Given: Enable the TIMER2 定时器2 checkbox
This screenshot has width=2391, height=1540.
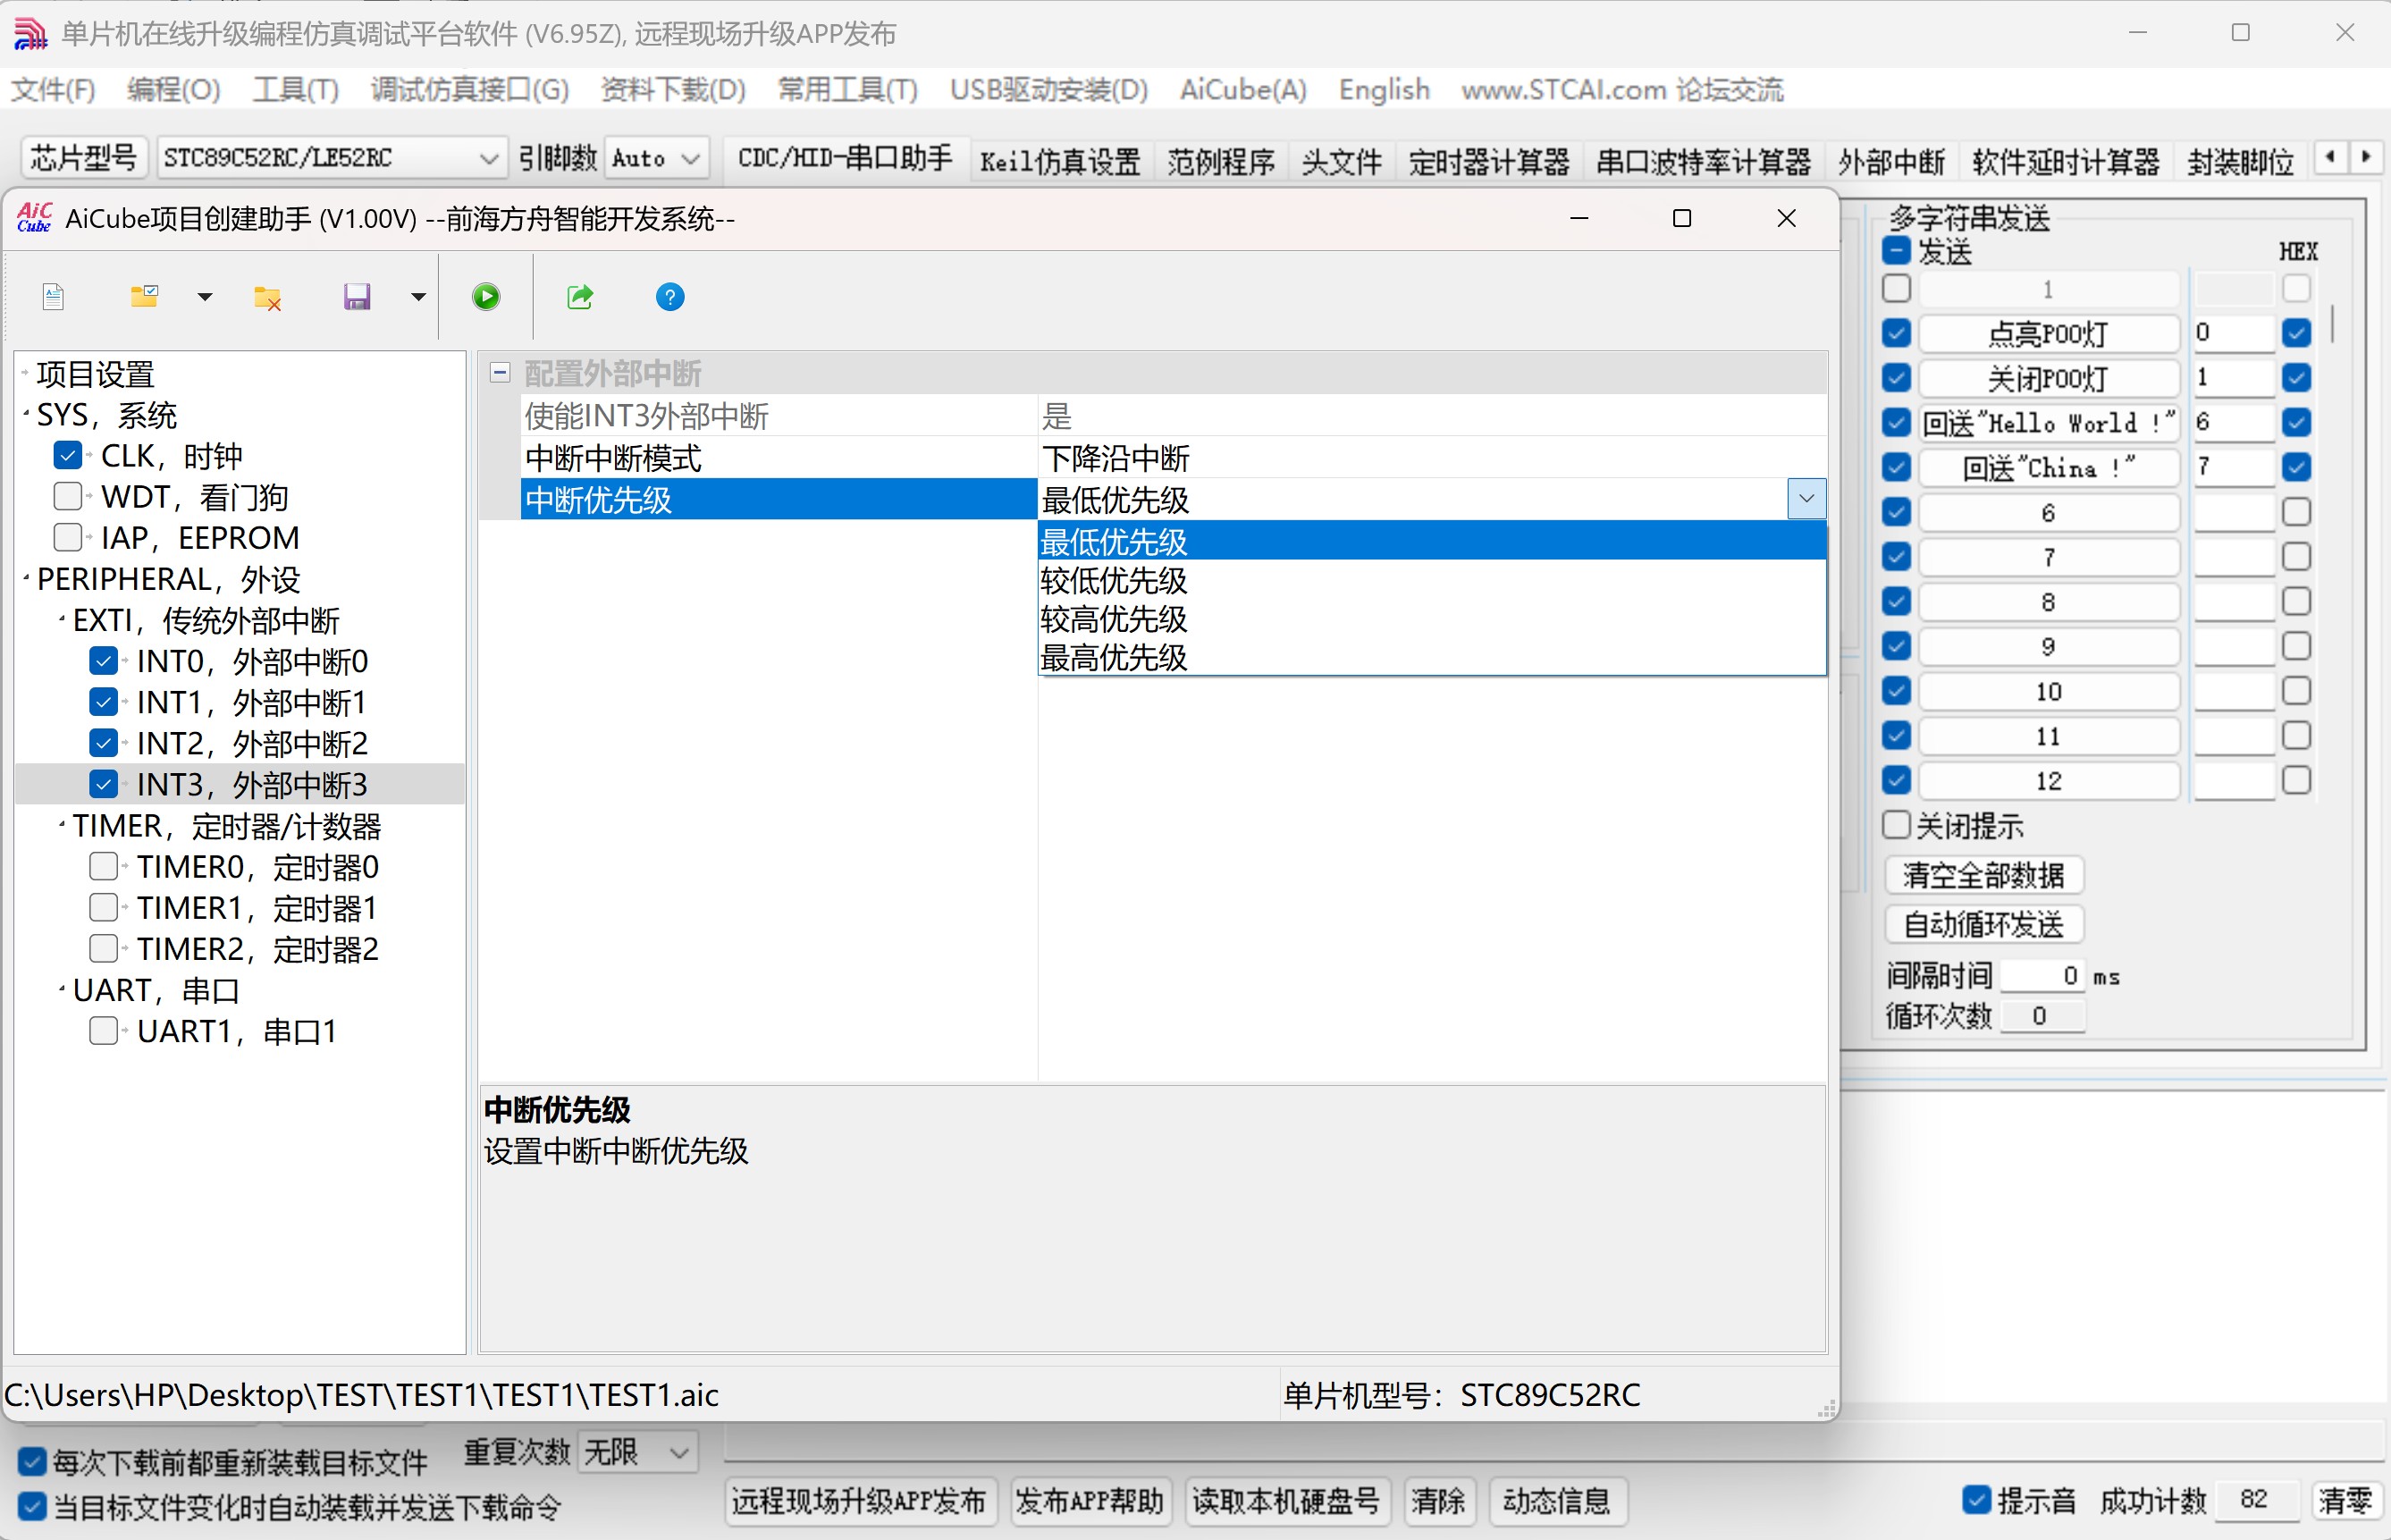Looking at the screenshot, I should pos(103,948).
